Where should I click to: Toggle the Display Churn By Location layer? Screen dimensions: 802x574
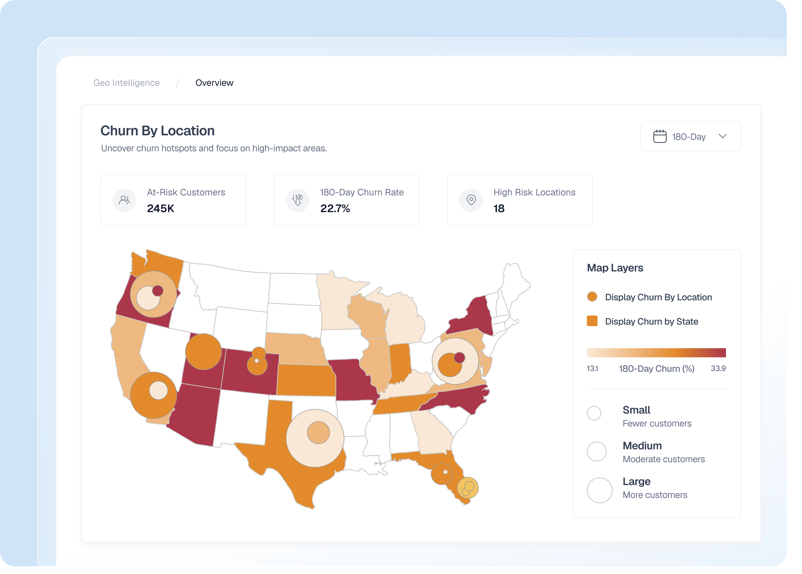pyautogui.click(x=649, y=297)
